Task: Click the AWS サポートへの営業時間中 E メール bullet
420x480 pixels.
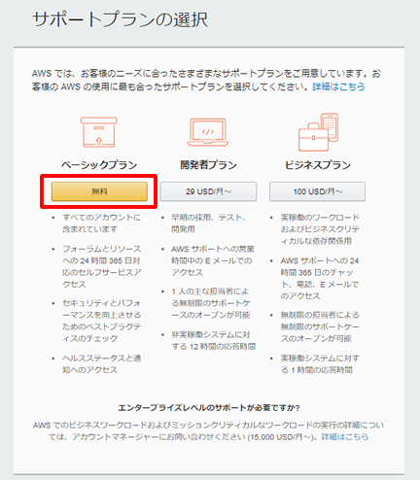Action: (x=213, y=260)
